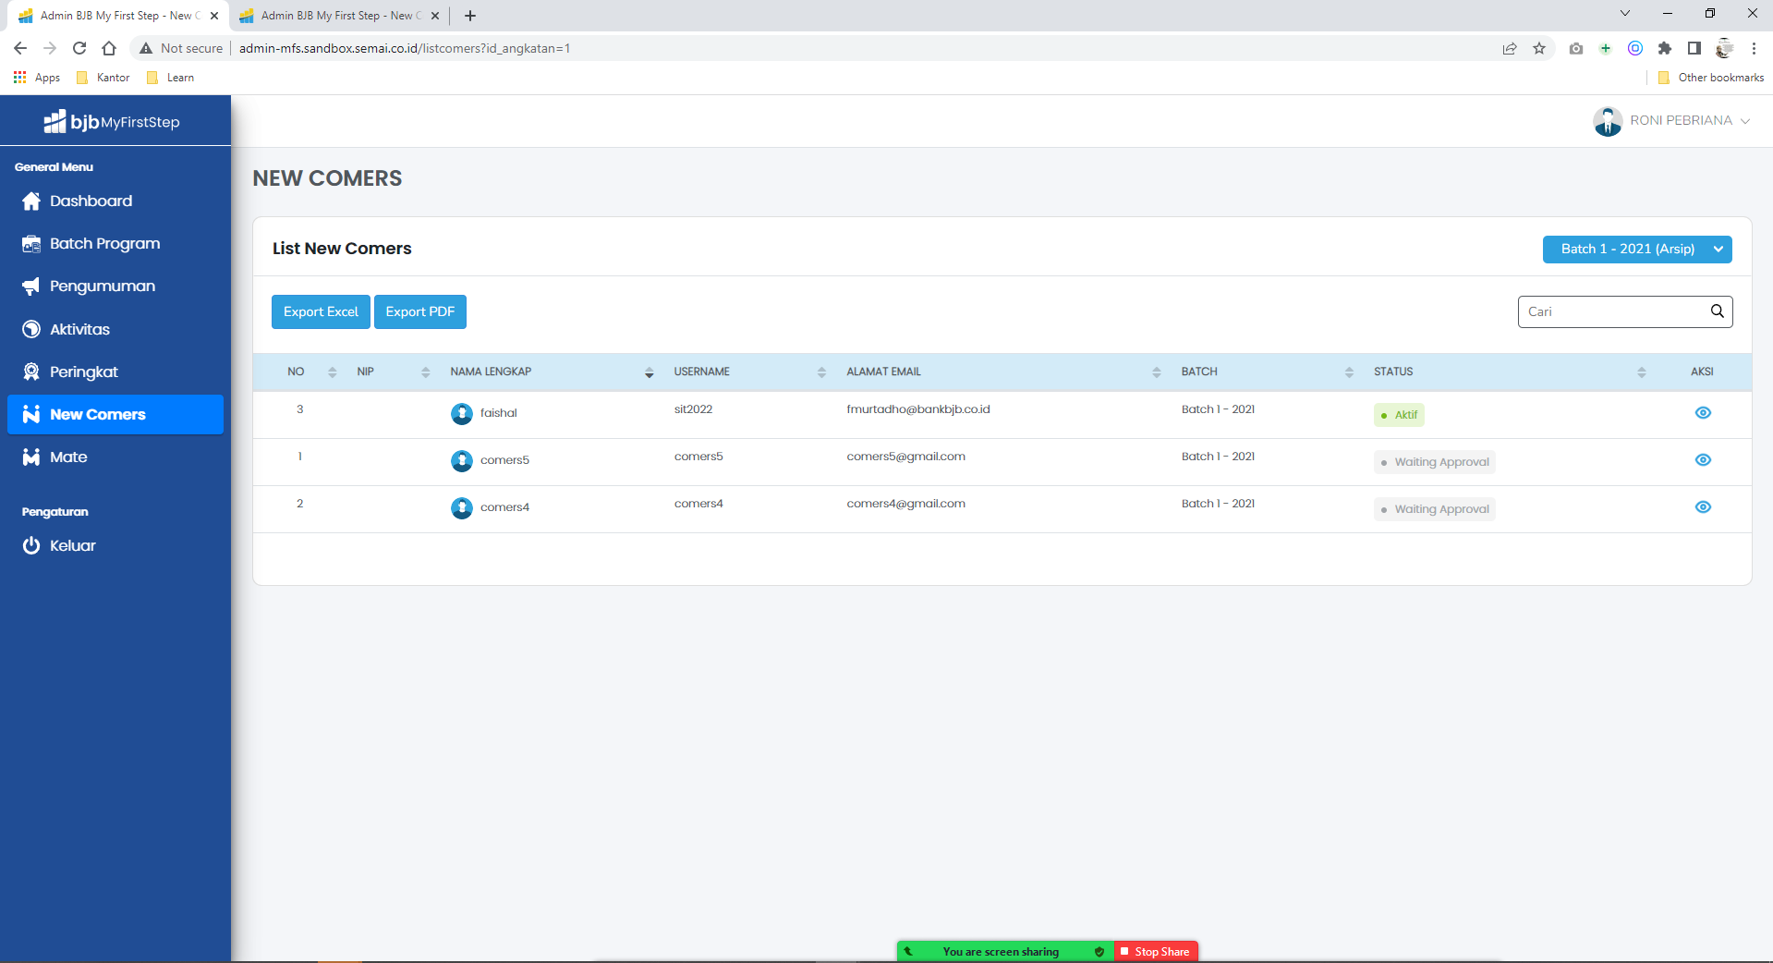The width and height of the screenshot is (1773, 963).
Task: Click the Keluar power icon
Action: point(31,545)
